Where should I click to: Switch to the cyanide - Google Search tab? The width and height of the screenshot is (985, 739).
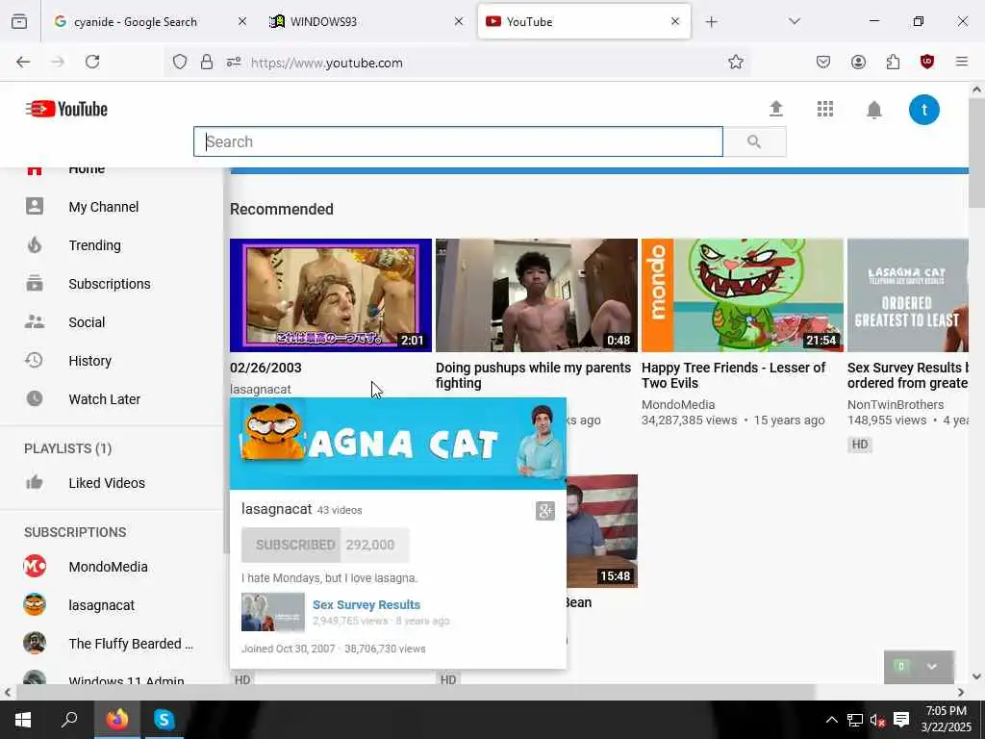[148, 21]
